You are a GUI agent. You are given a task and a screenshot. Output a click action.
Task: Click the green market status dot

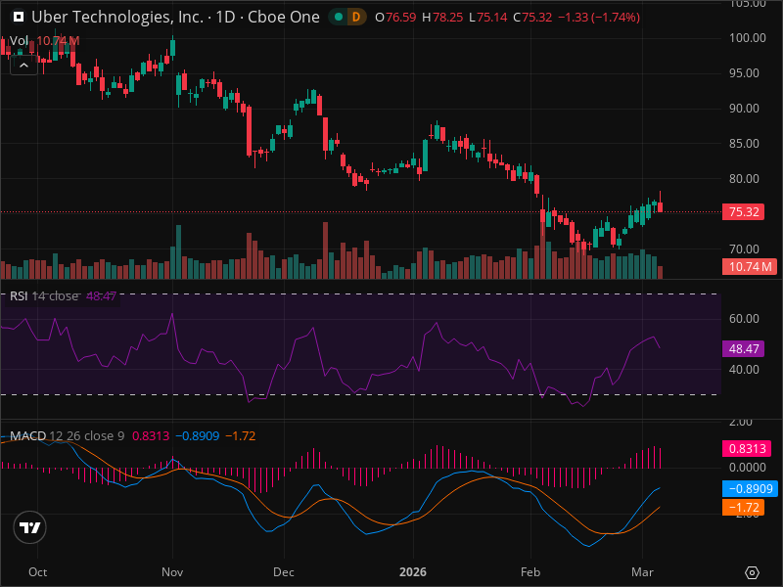click(x=339, y=17)
